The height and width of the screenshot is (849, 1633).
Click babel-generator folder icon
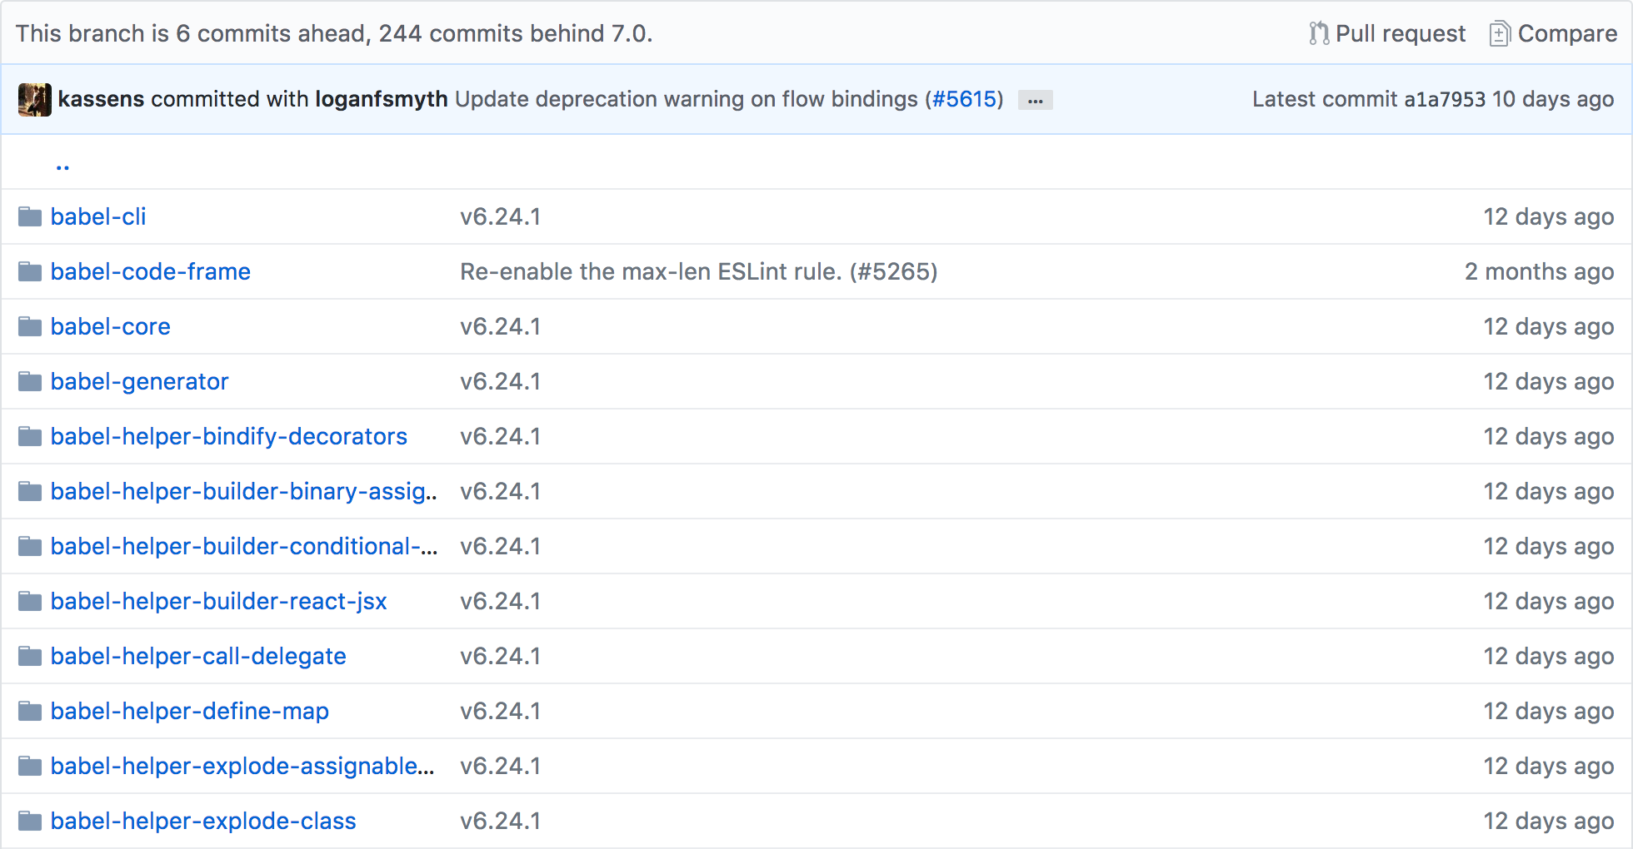click(x=30, y=382)
